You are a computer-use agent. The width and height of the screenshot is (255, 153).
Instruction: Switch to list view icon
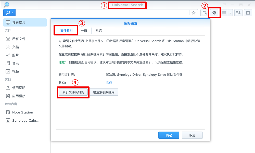pos(224,13)
